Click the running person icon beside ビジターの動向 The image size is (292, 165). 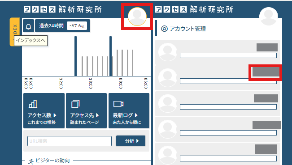pyautogui.click(x=31, y=161)
